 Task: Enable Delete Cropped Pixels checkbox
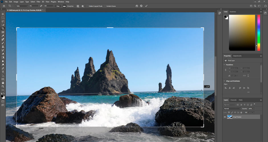[88, 6]
